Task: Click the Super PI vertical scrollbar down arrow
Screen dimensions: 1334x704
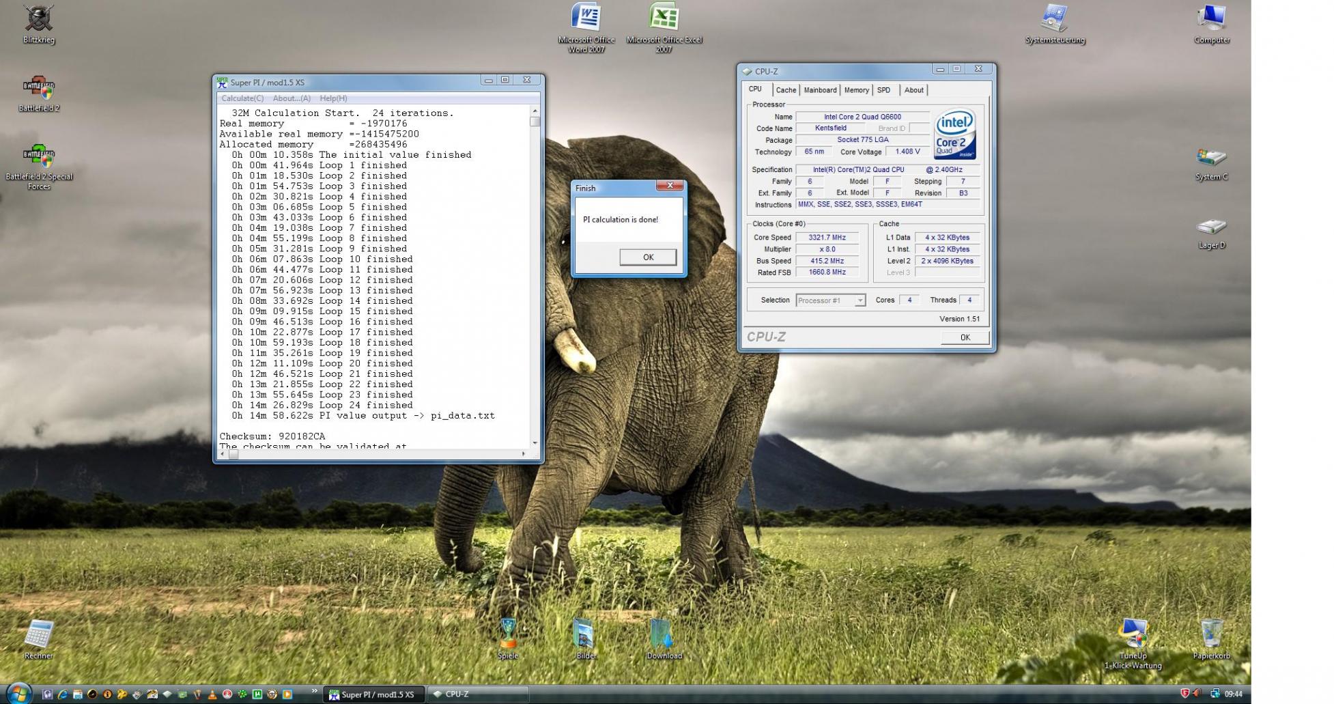Action: point(535,443)
